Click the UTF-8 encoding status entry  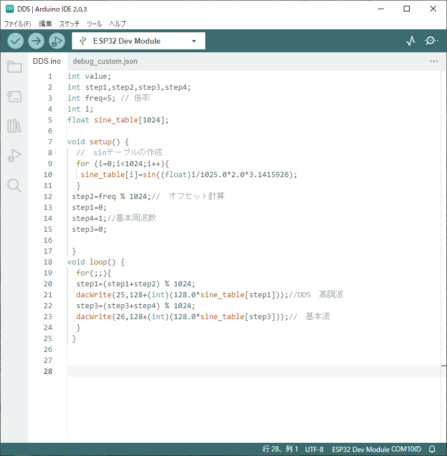pyautogui.click(x=314, y=449)
